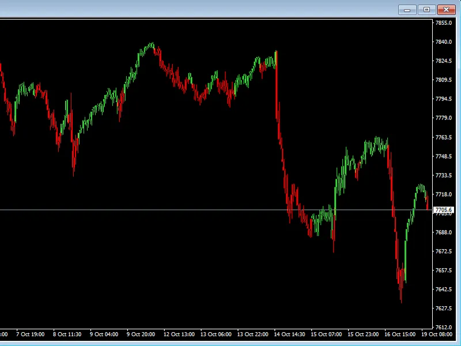Click the 7612.0 price scale label
Screen dimensions: 461x346
click(443, 328)
